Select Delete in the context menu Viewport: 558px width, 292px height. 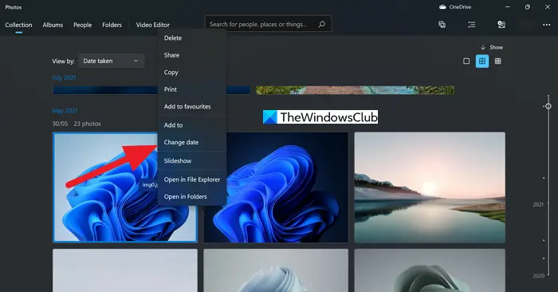point(192,38)
